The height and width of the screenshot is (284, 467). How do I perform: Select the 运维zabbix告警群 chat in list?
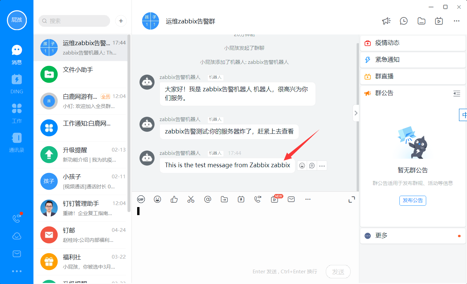80,48
